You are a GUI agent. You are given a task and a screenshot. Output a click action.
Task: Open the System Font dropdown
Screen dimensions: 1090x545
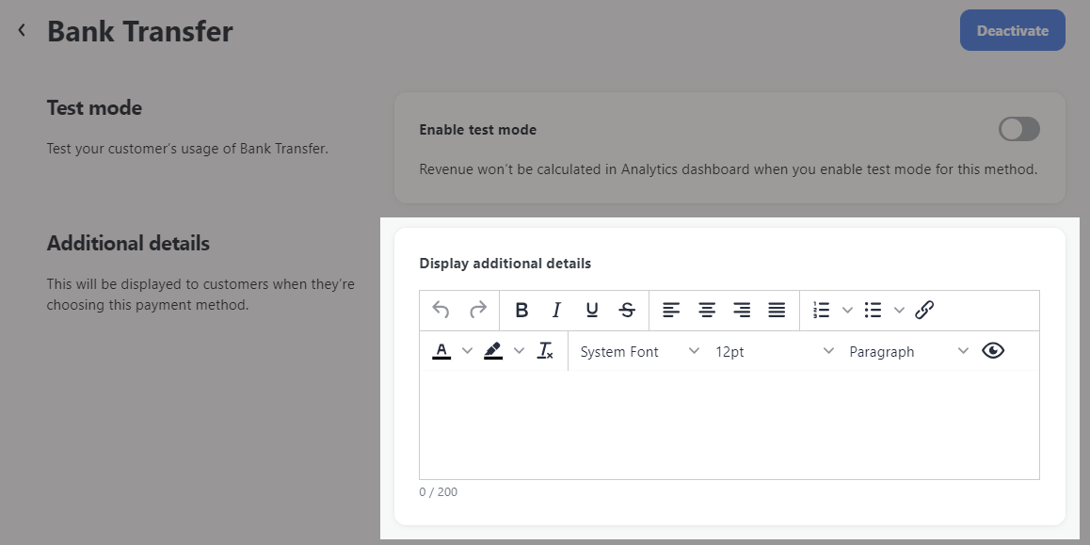(x=639, y=352)
